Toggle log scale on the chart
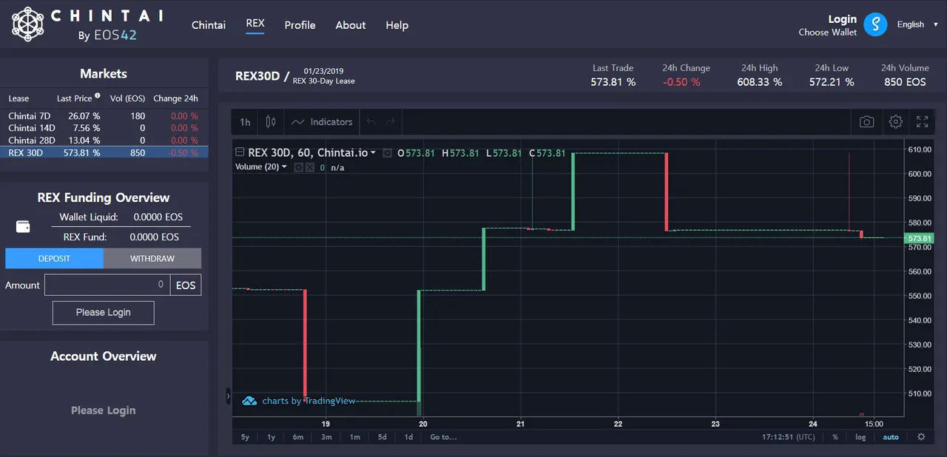 point(860,437)
